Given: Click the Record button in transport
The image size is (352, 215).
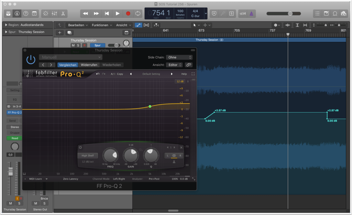Looking at the screenshot, I should pos(128,13).
